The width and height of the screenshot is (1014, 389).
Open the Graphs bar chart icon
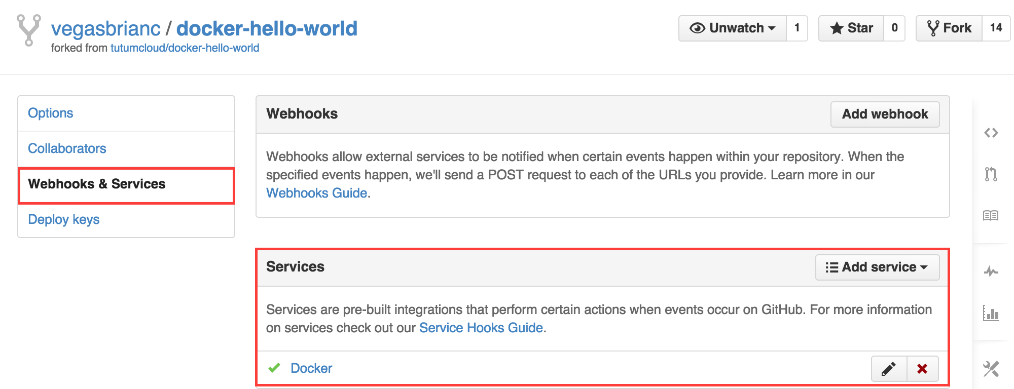(x=991, y=313)
